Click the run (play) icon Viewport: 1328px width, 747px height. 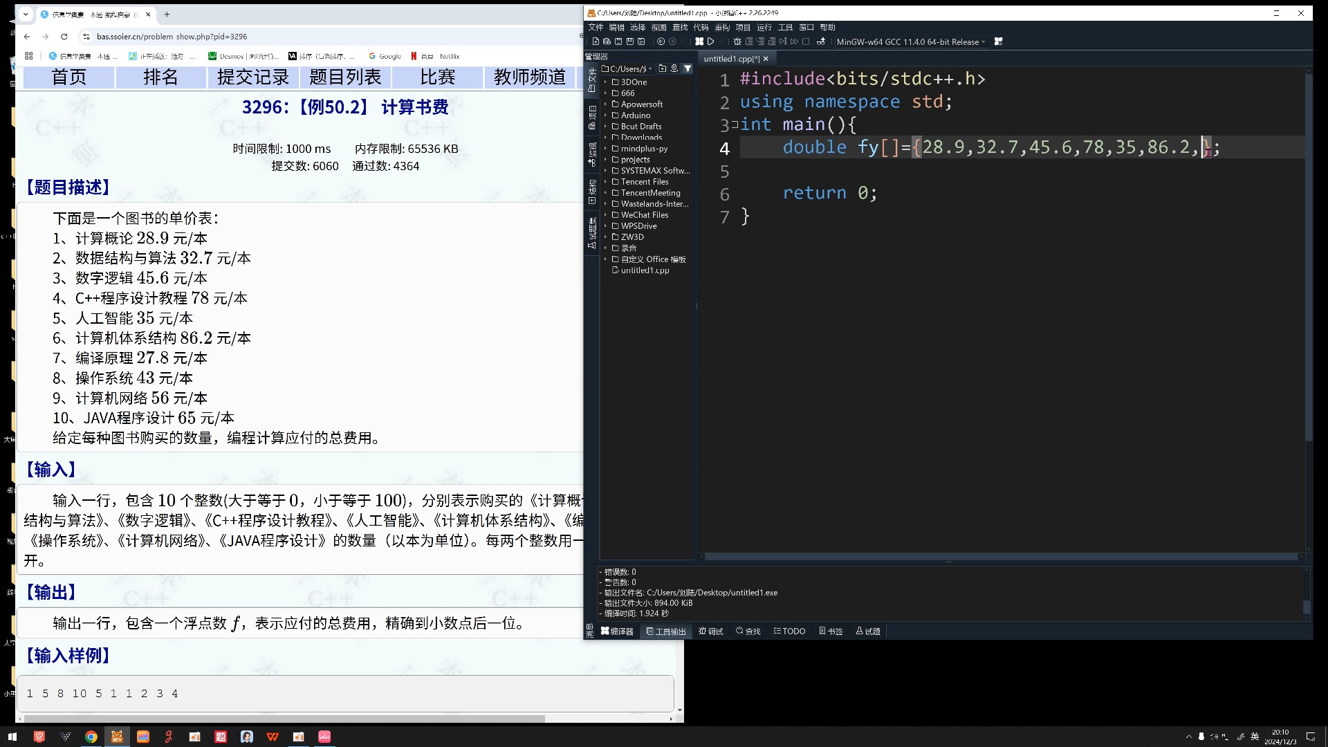pos(711,41)
